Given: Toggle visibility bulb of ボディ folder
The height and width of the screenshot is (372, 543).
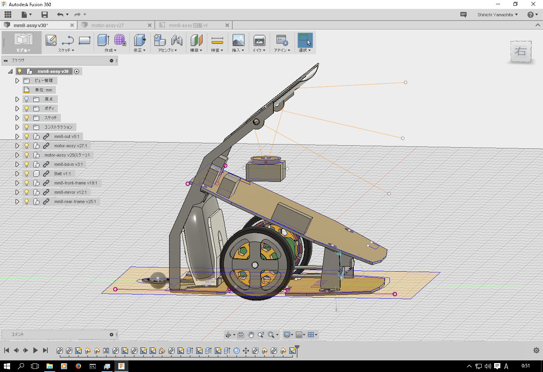Looking at the screenshot, I should (x=26, y=108).
